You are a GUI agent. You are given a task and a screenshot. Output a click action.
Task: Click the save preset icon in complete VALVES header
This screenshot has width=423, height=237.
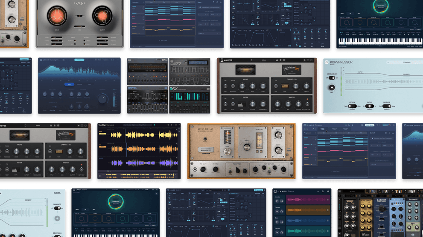[x=277, y=60]
